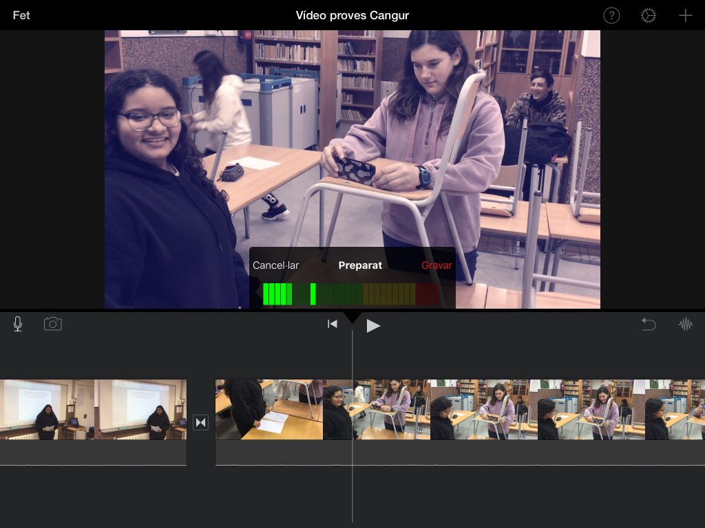Click the playhead marker triangle

[352, 316]
